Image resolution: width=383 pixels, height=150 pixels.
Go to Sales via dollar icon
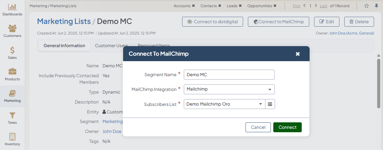[12, 53]
